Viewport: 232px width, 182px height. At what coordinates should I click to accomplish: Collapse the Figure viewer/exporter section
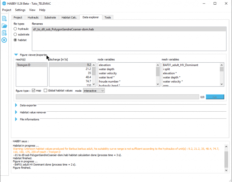16,55
